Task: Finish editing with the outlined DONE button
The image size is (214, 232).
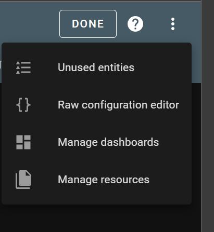Action: pyautogui.click(x=88, y=24)
